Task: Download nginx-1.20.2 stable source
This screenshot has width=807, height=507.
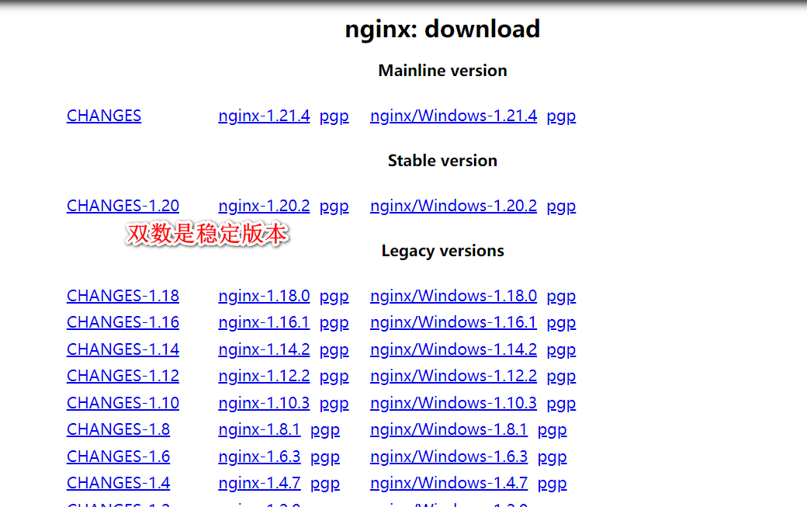Action: 264,206
